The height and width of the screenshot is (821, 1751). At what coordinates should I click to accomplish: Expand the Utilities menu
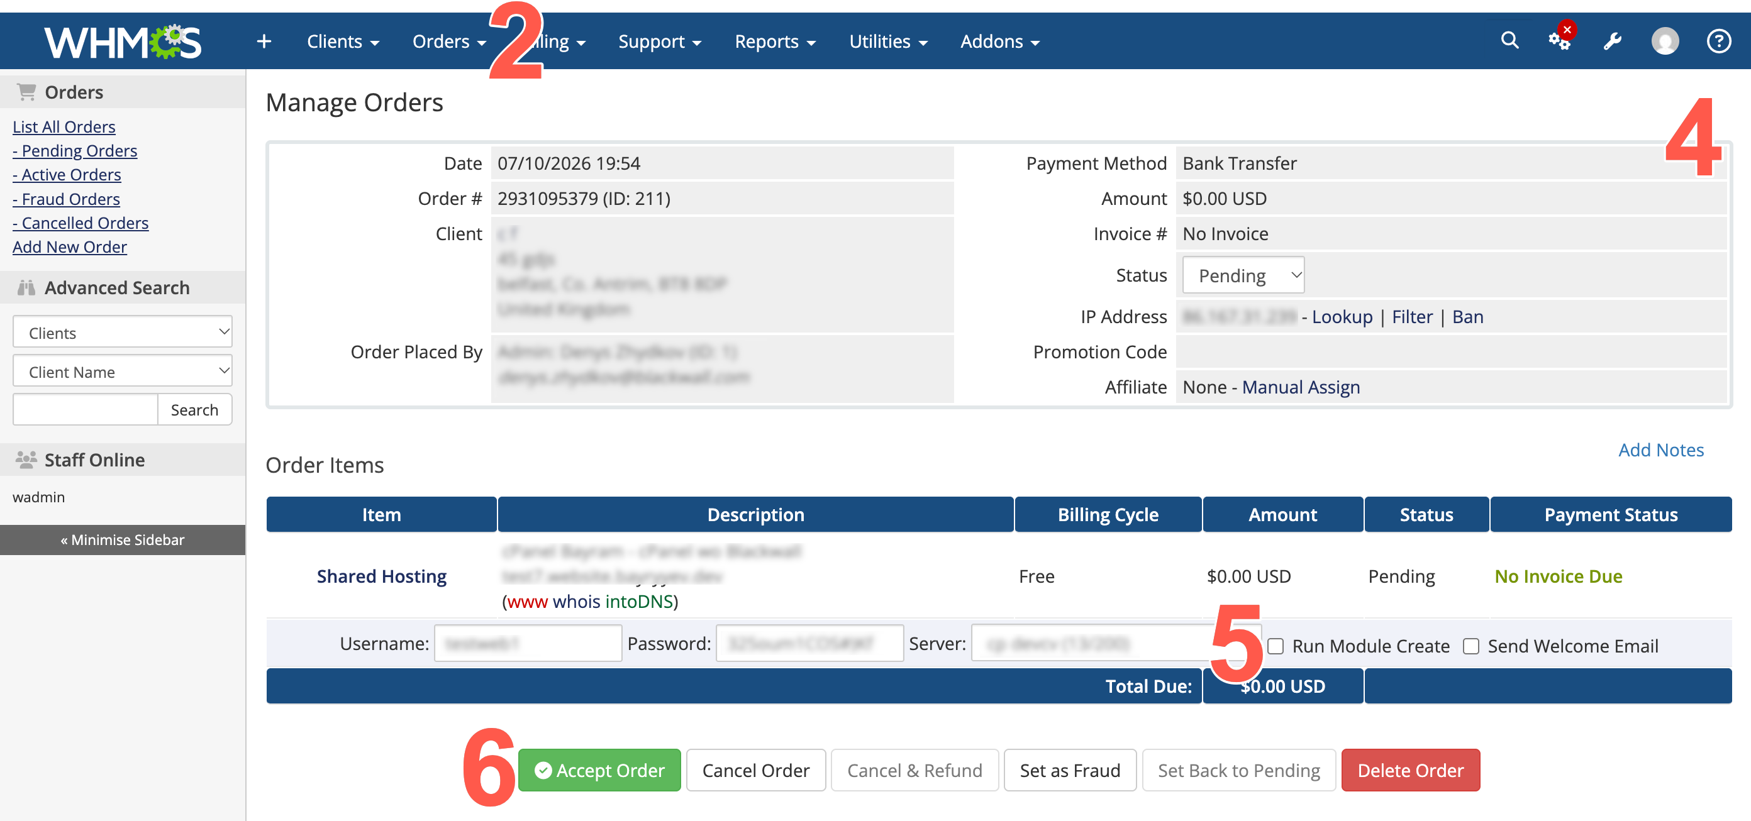point(887,41)
